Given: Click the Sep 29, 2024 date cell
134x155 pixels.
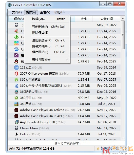Looking at the screenshot, I should [x=106, y=68].
